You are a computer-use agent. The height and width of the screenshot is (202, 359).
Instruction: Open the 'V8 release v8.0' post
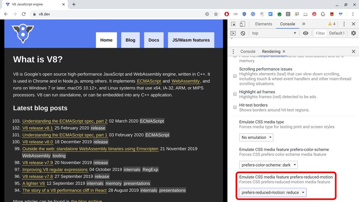point(38,142)
